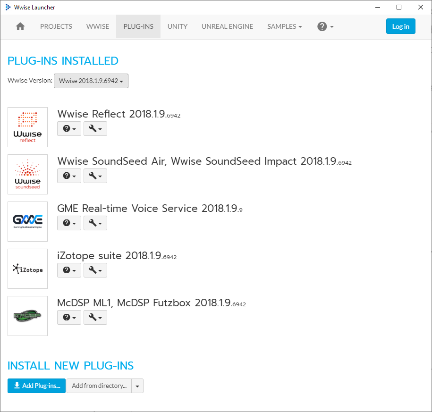Open help dropdown for Wwise SoundSeed Air
This screenshot has height=412, width=432.
69,176
